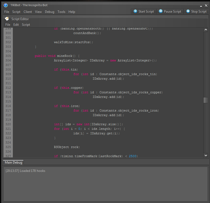
Task: Click the code editor scroll down arrow
Action: pos(205,155)
